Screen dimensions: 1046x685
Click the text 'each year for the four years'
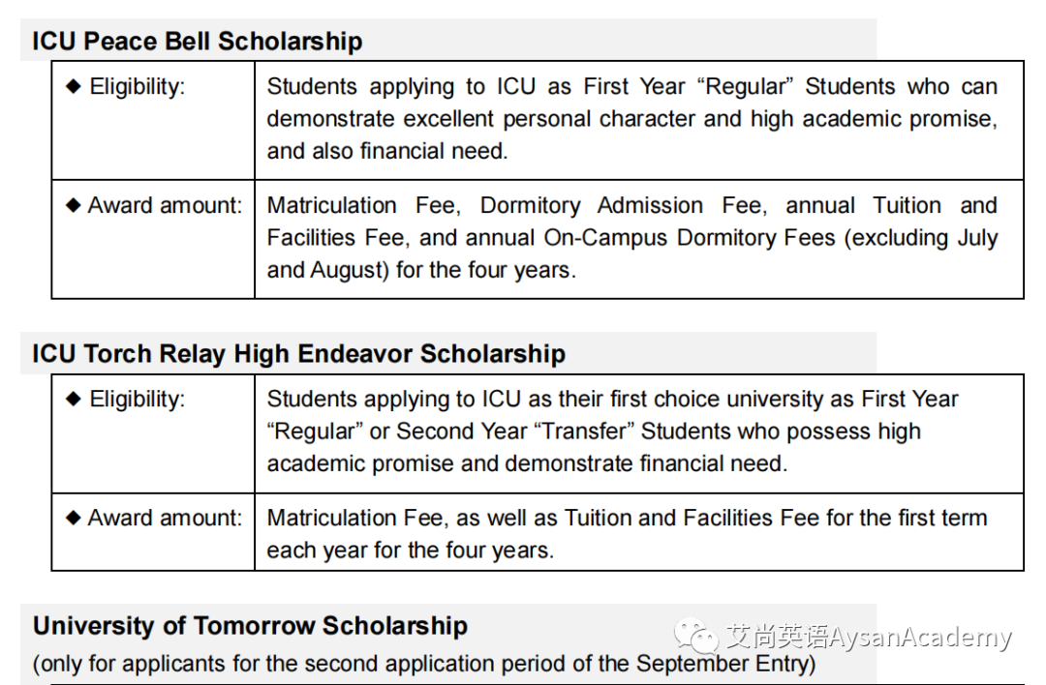coord(409,551)
